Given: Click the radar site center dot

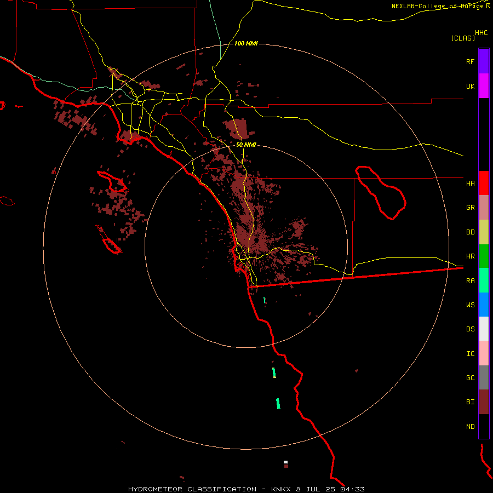Looking at the screenshot, I should click(x=256, y=240).
